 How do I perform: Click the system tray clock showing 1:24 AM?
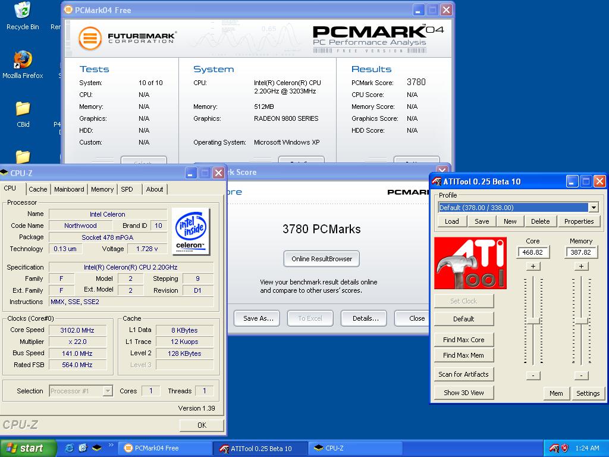[587, 448]
